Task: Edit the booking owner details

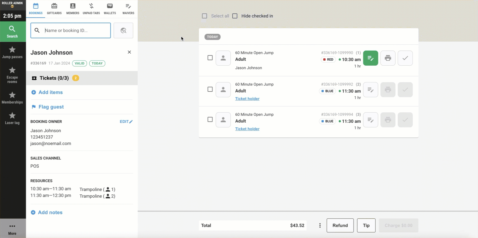Action: point(126,122)
